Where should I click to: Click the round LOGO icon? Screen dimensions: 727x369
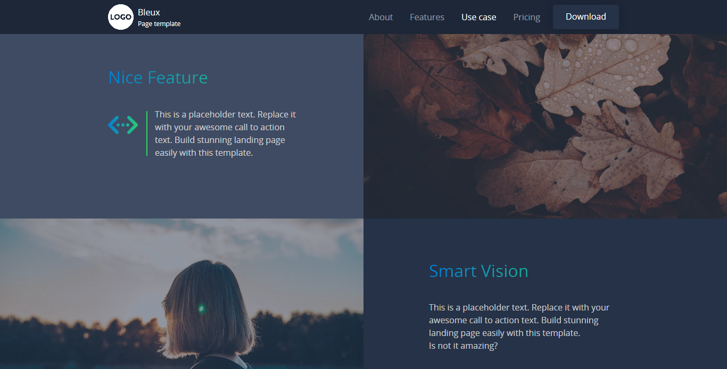coord(120,17)
